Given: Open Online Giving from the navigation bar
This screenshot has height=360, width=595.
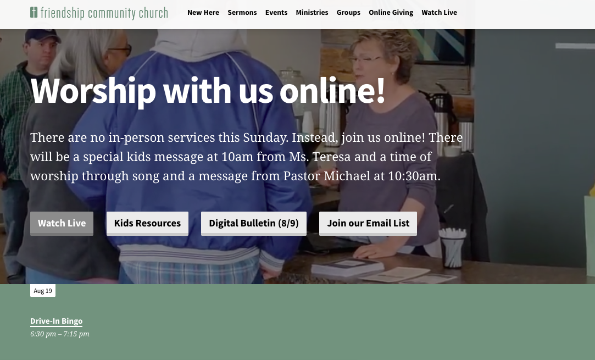Looking at the screenshot, I should point(391,13).
